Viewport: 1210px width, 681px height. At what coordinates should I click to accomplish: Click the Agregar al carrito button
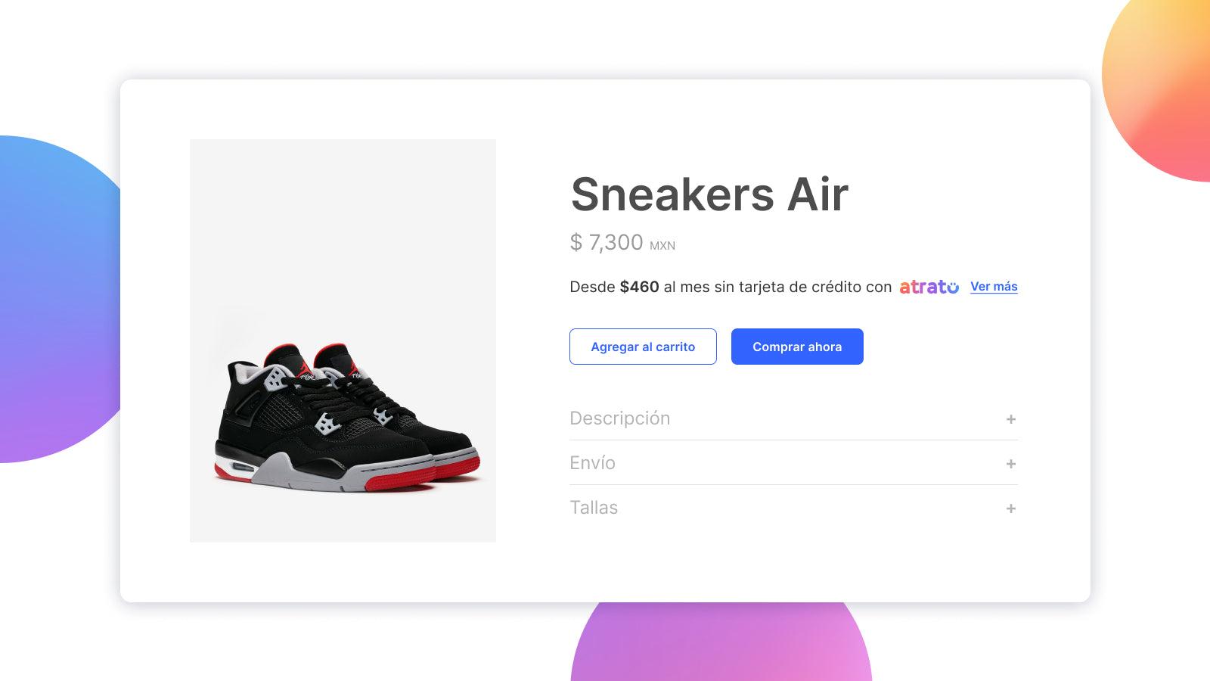643,347
